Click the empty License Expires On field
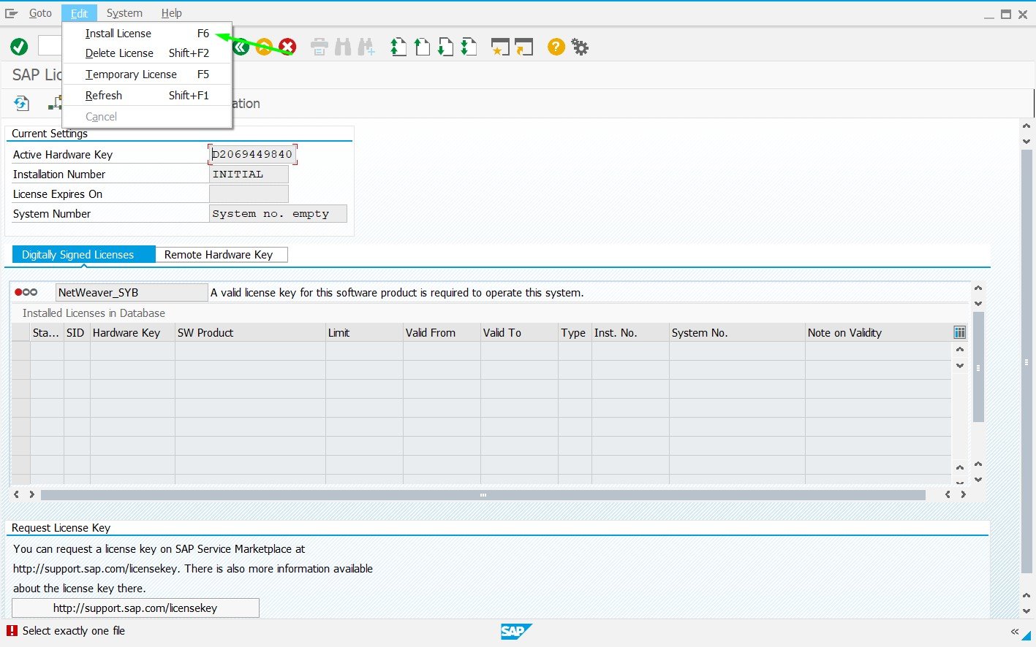 (x=249, y=194)
